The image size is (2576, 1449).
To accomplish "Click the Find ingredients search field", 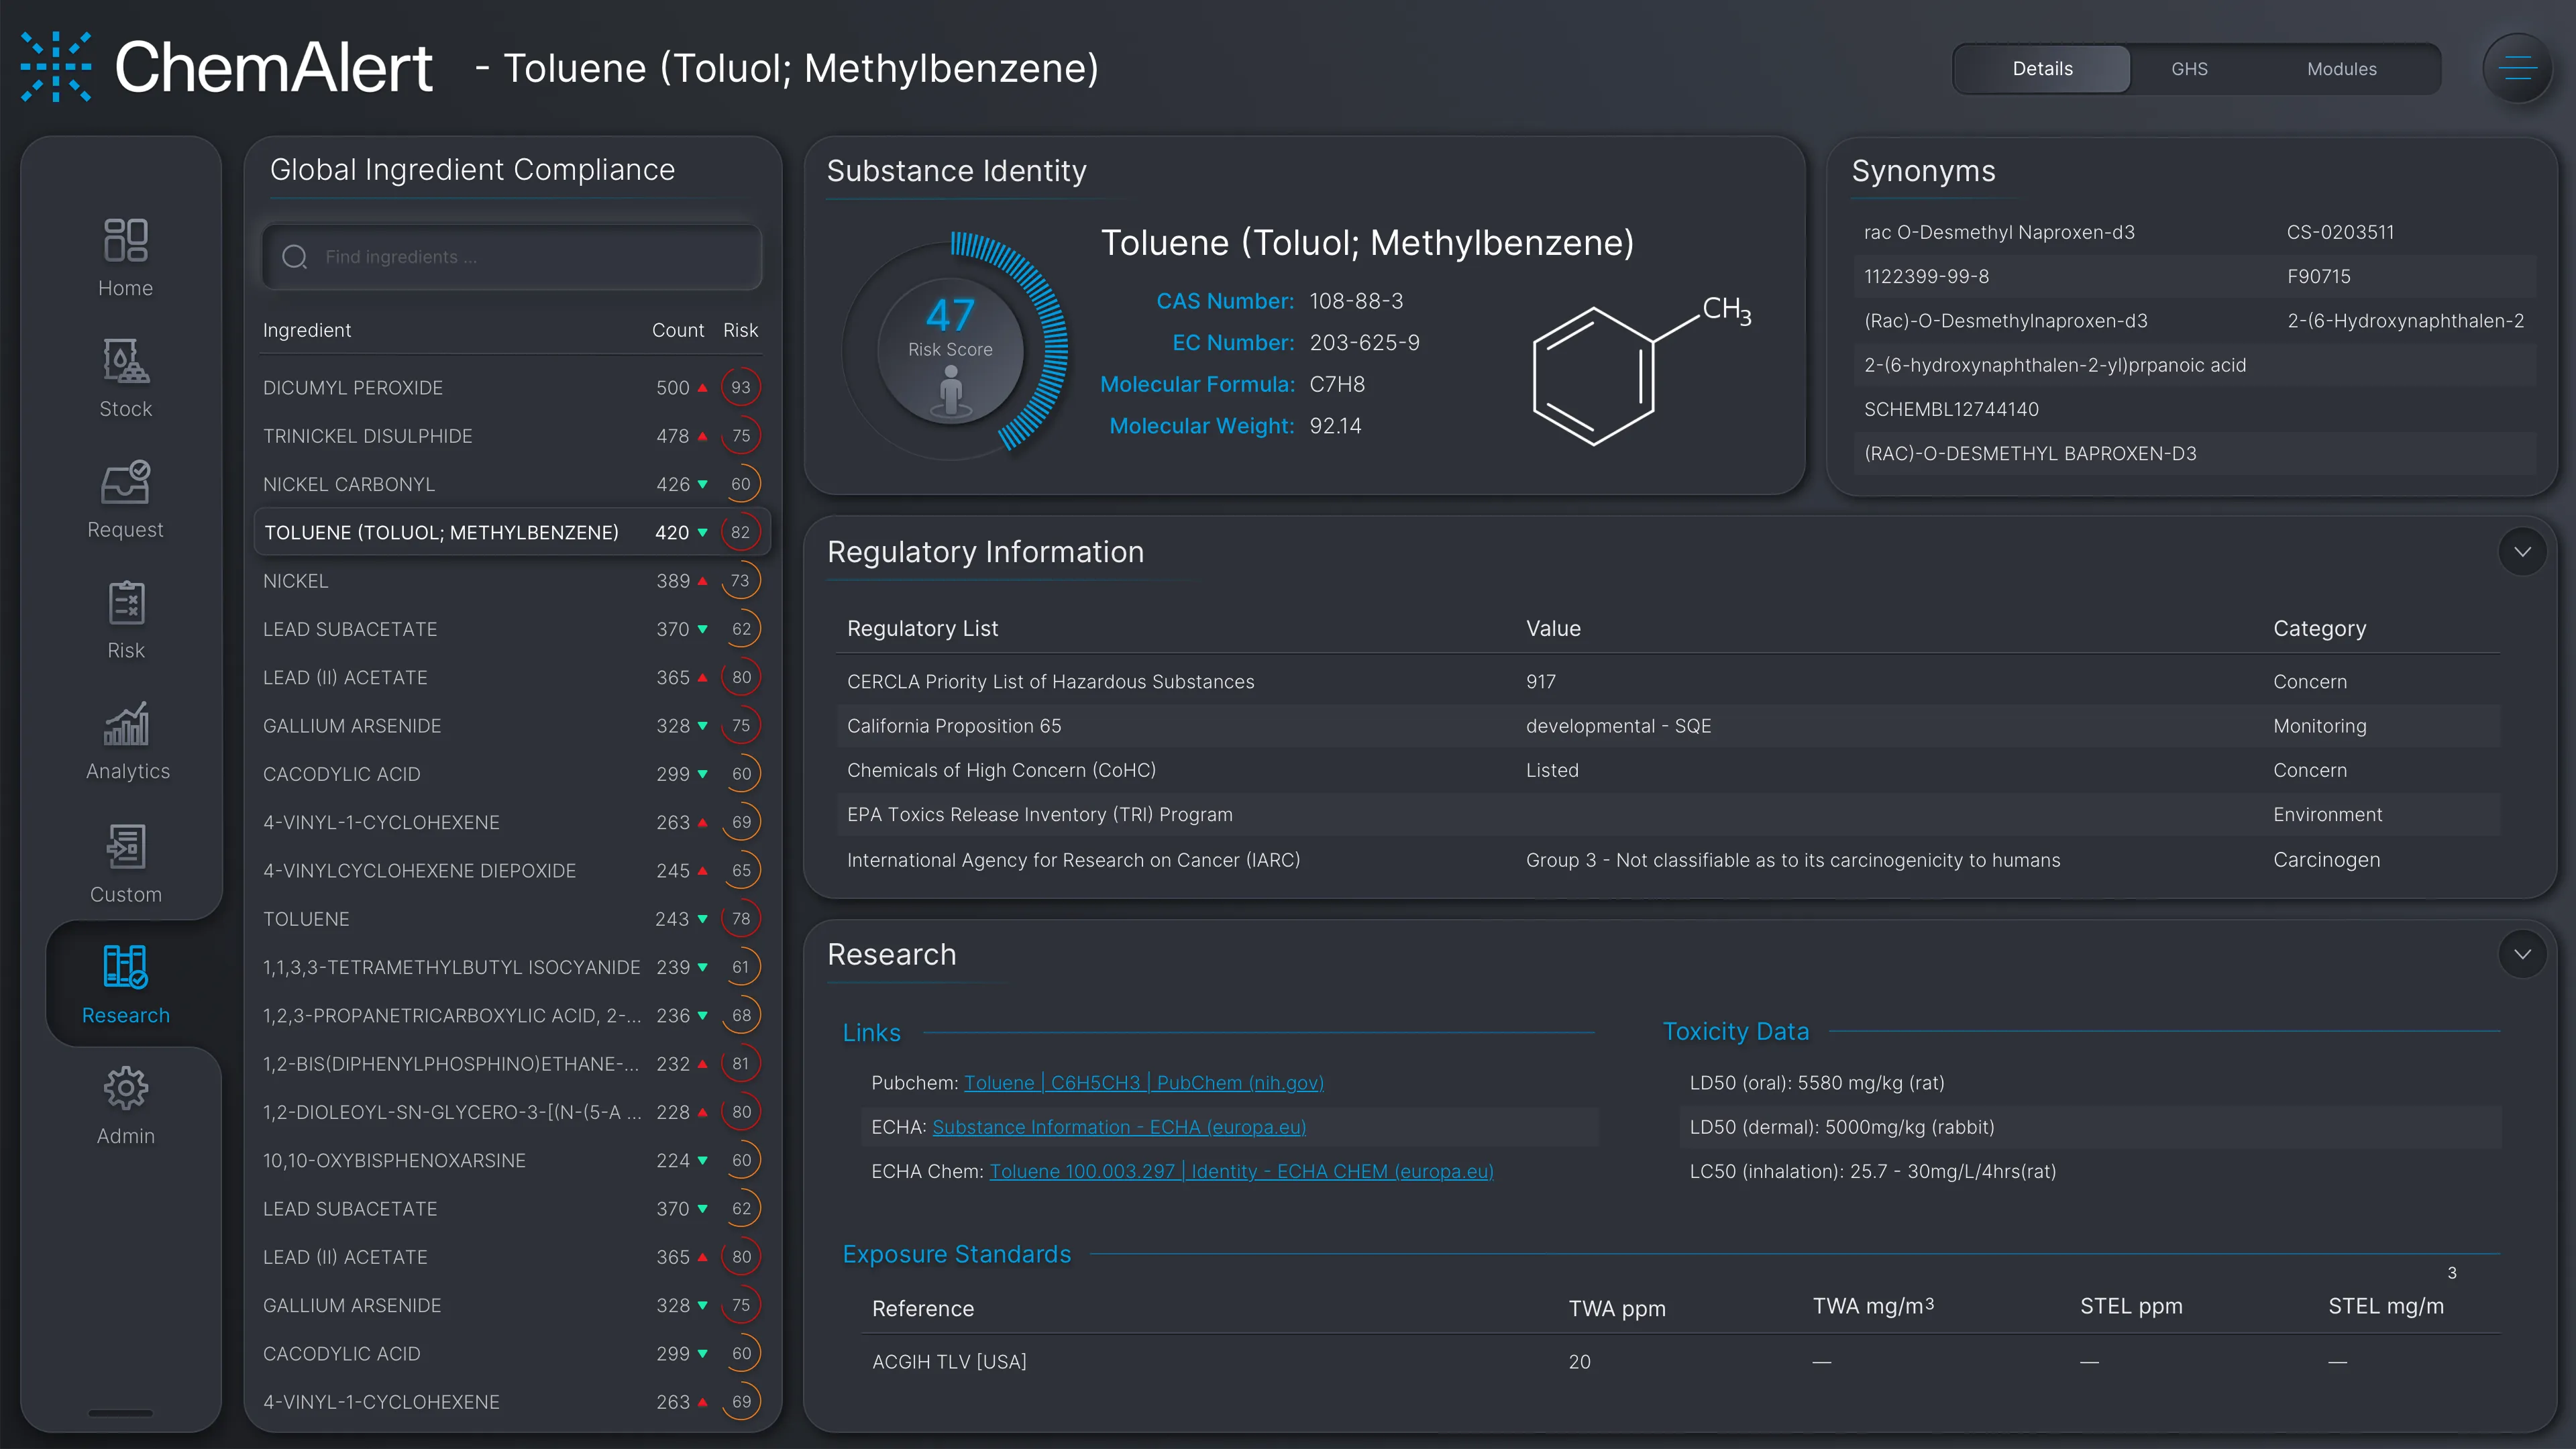I will (x=512, y=257).
